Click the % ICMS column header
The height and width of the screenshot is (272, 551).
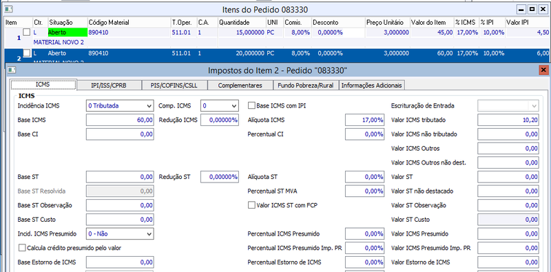467,23
